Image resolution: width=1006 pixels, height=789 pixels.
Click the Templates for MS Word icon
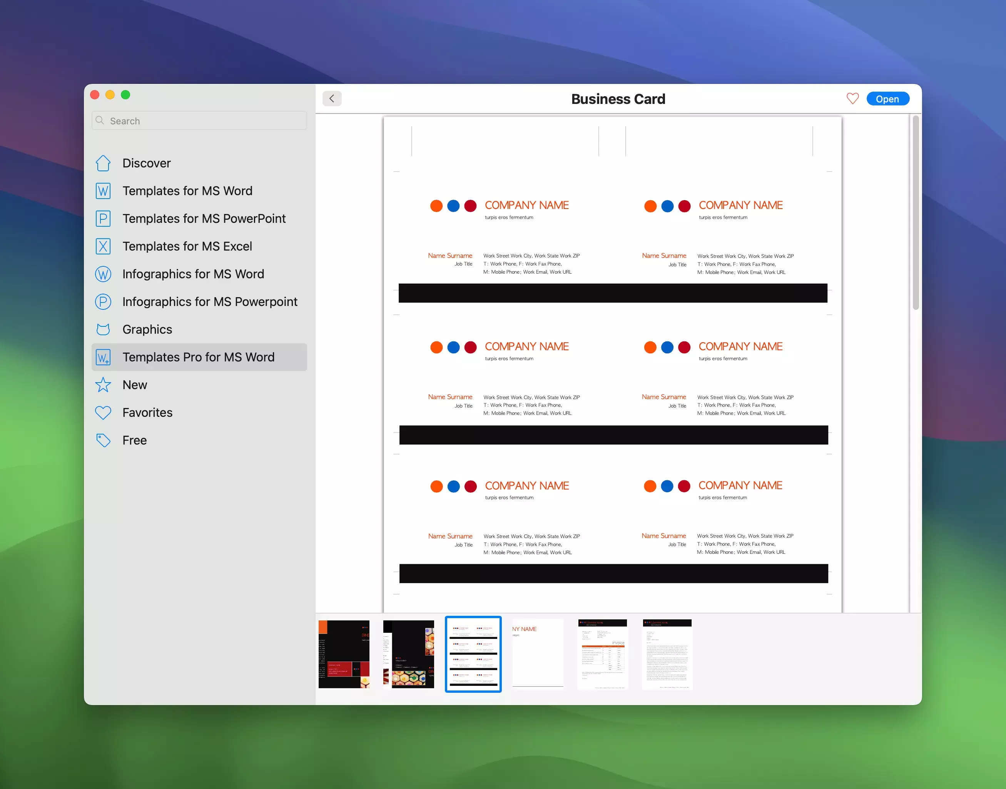(x=103, y=191)
